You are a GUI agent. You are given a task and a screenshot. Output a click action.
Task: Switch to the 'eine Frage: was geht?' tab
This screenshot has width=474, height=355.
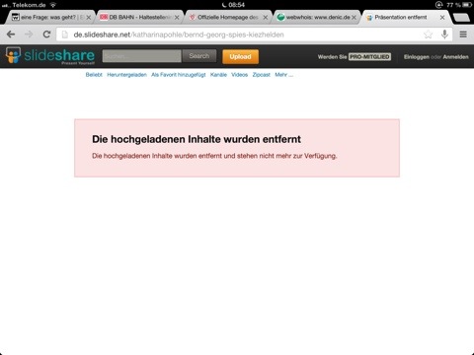49,17
